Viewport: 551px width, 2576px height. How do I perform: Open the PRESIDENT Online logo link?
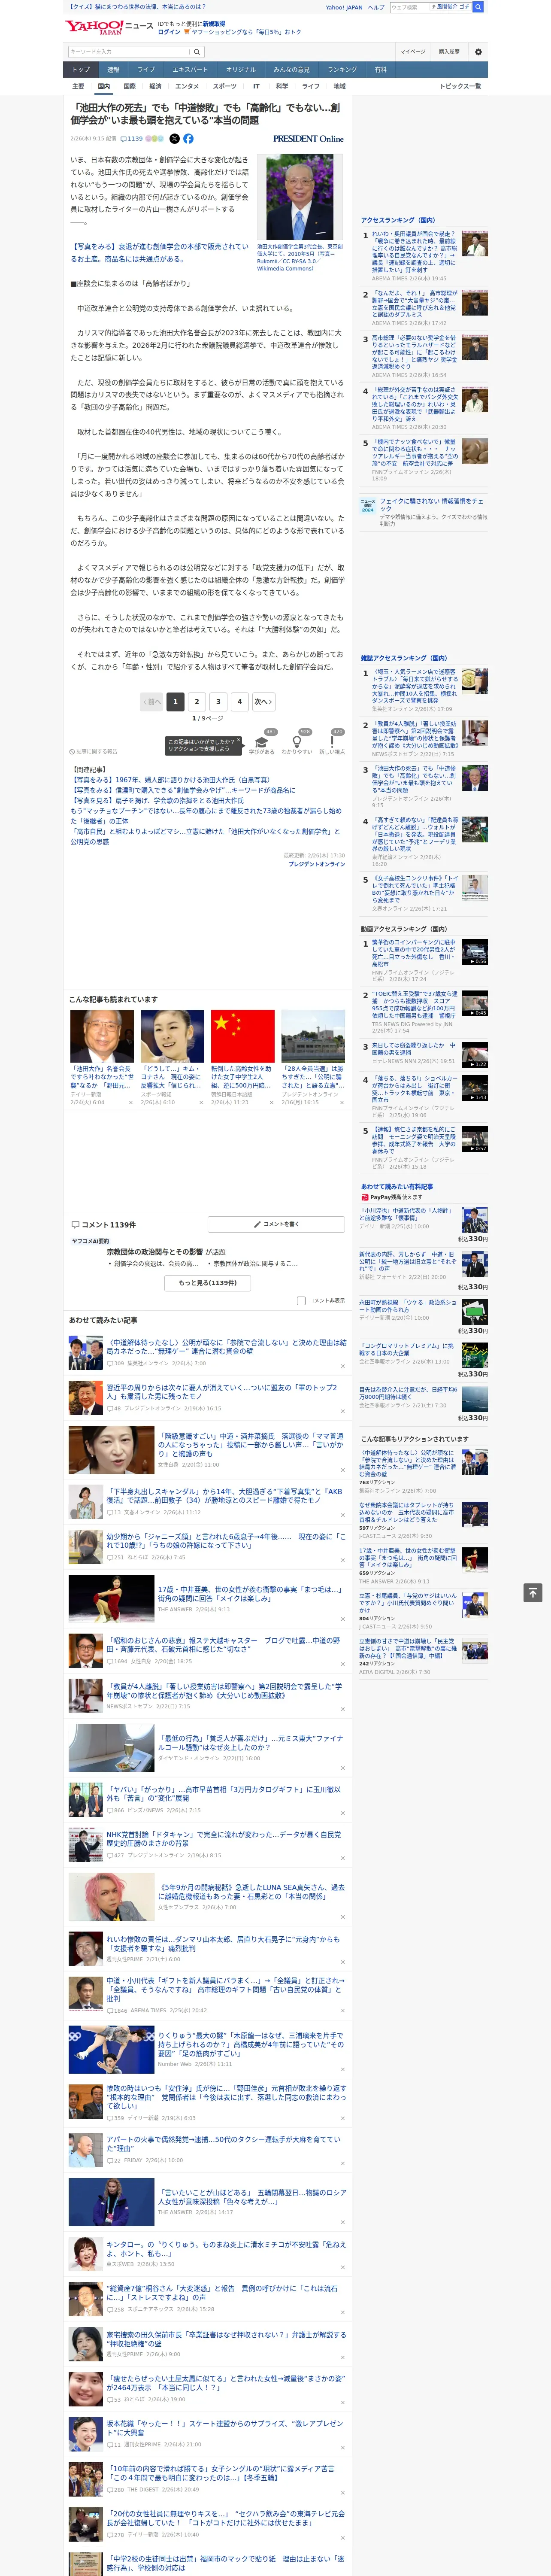[x=308, y=139]
